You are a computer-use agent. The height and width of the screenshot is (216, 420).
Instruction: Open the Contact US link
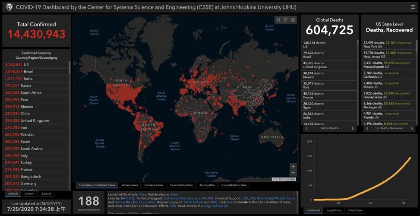coord(220,206)
